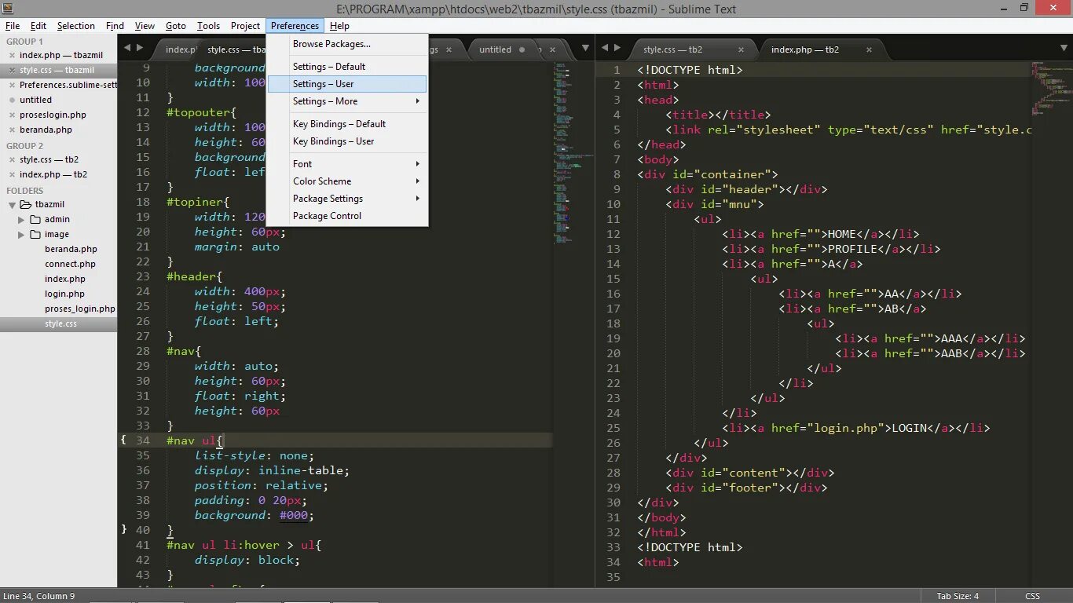Click the image folder icon
The width and height of the screenshot is (1073, 603).
(x=36, y=234)
